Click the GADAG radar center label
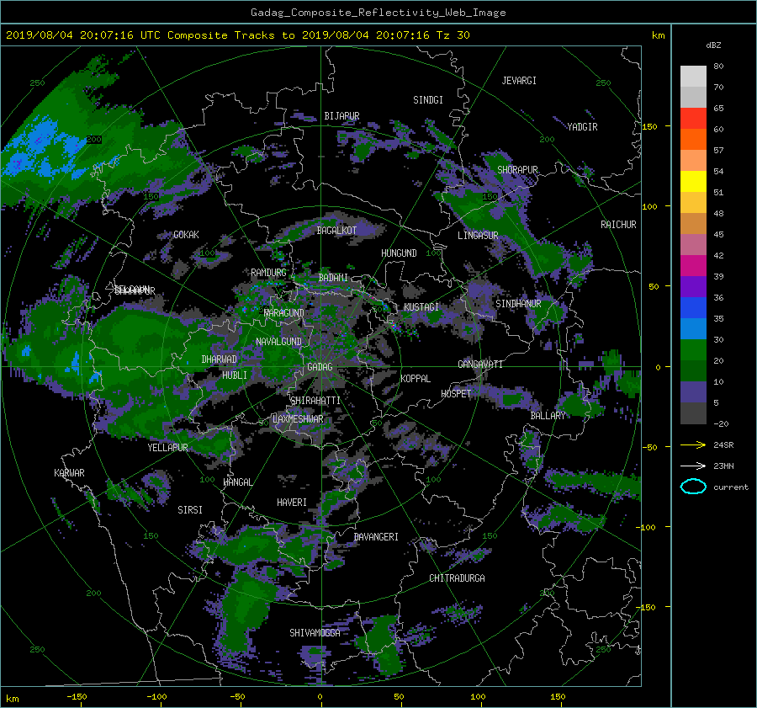Viewport: 757px width, 708px height. tap(320, 367)
